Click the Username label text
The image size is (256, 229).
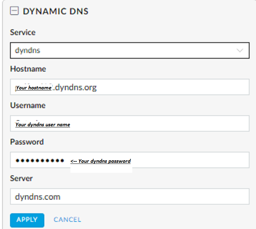click(28, 106)
